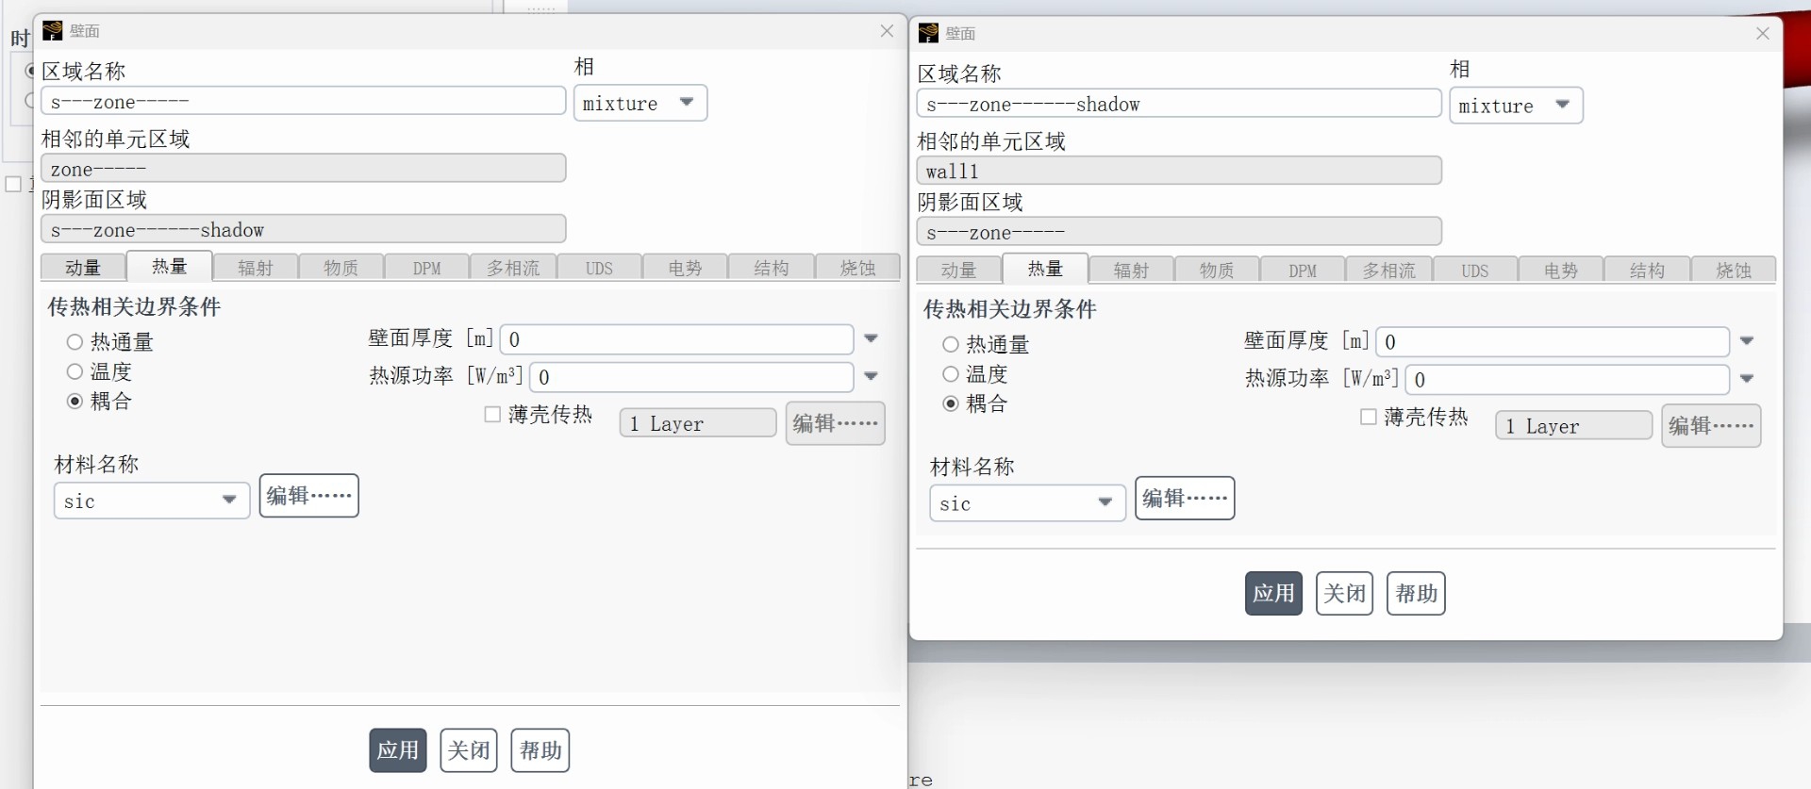The width and height of the screenshot is (1811, 789).
Task: Open 烧蚀 tab in left dialog
Action: point(857,268)
